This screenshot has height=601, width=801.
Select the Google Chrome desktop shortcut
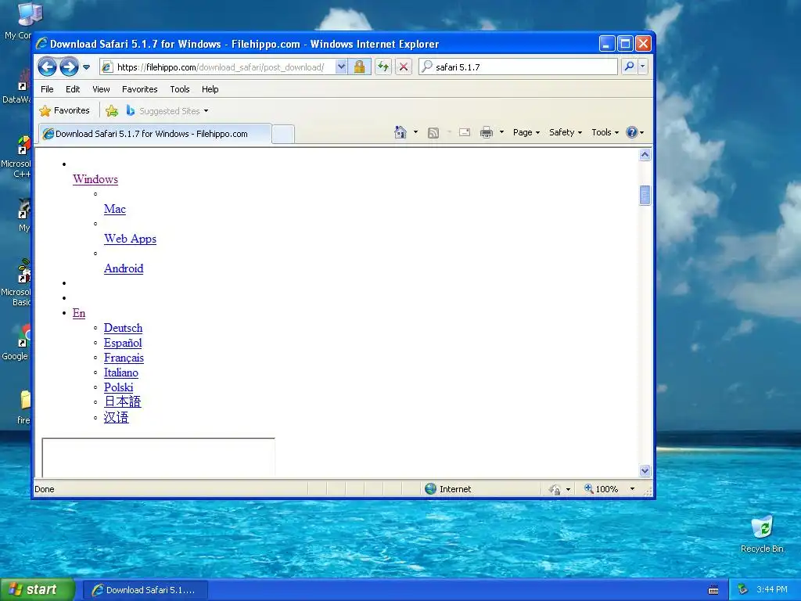tap(16, 343)
